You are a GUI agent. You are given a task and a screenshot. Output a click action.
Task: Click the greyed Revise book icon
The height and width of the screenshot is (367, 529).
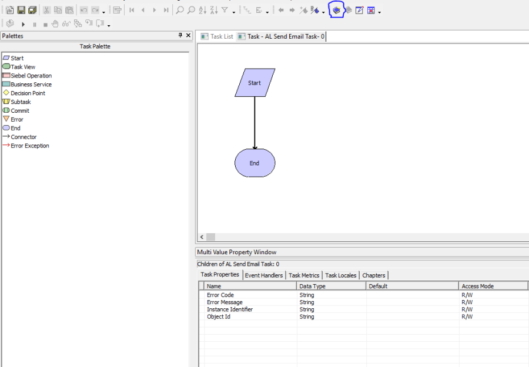[348, 11]
